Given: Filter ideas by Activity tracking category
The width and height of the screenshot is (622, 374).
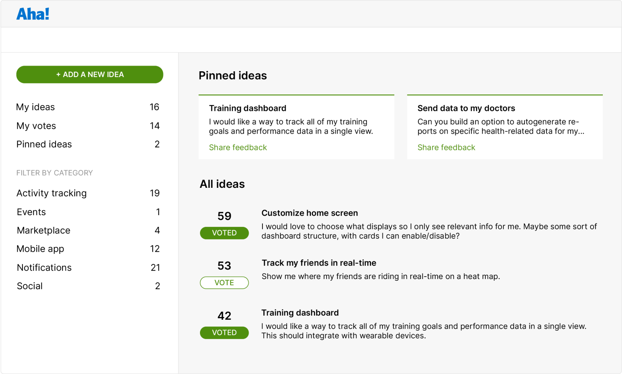Looking at the screenshot, I should (51, 193).
